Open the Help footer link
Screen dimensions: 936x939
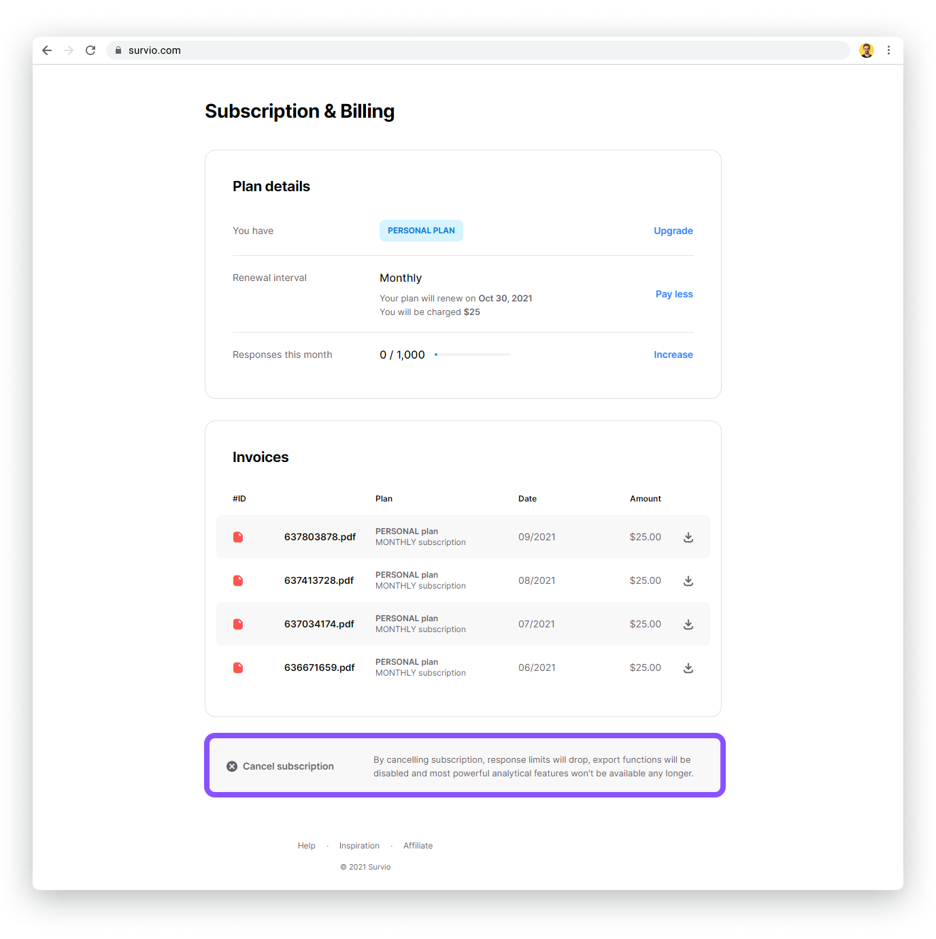(307, 846)
